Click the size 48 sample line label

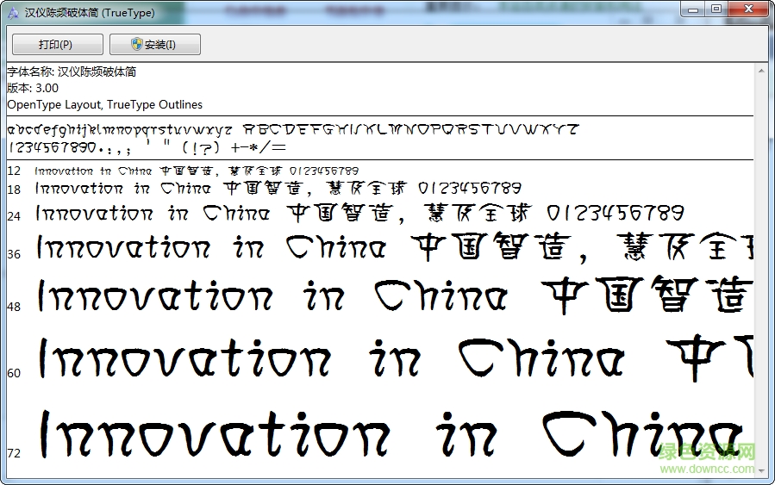[14, 307]
